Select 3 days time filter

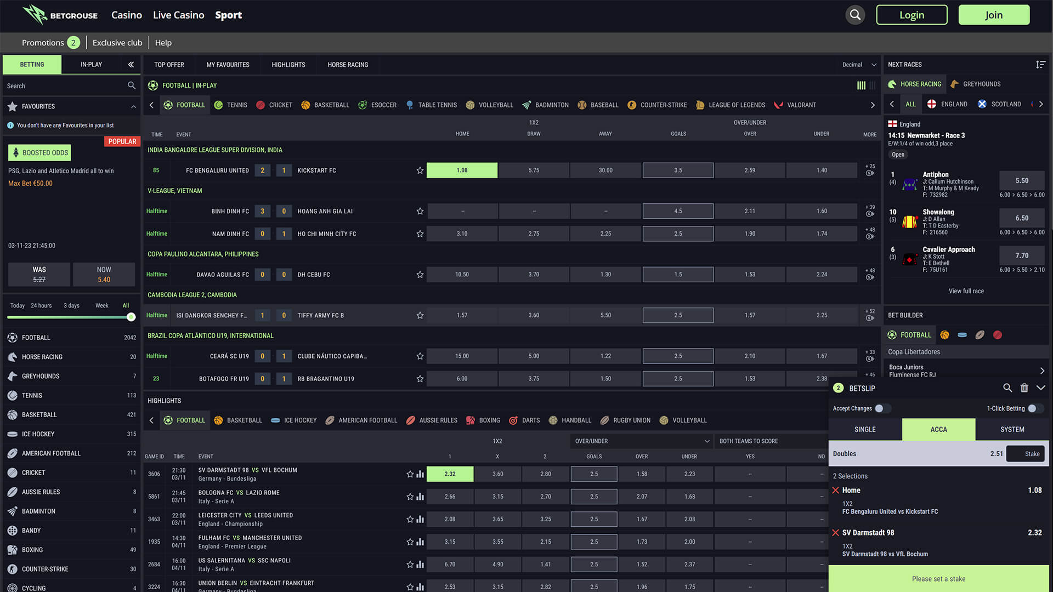(x=71, y=305)
